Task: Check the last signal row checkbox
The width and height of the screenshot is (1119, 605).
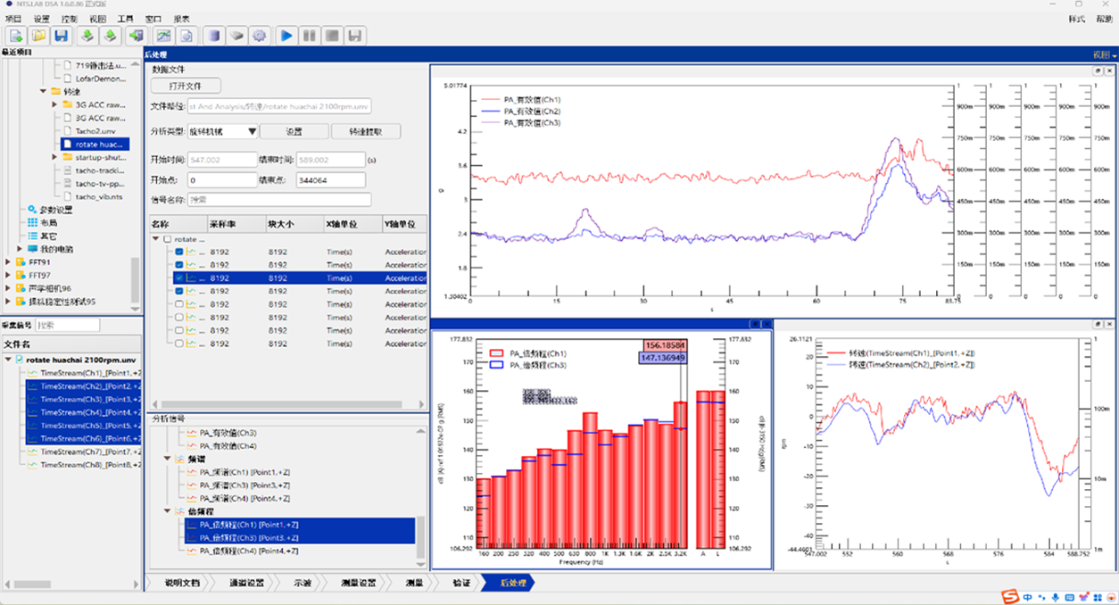Action: point(179,344)
